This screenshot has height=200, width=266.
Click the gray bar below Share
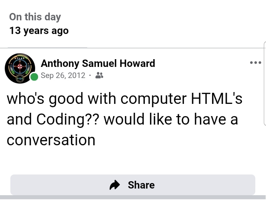133,197
